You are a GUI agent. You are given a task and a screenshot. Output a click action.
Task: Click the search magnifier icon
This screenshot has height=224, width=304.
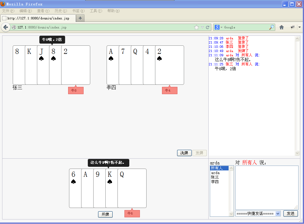point(272,27)
